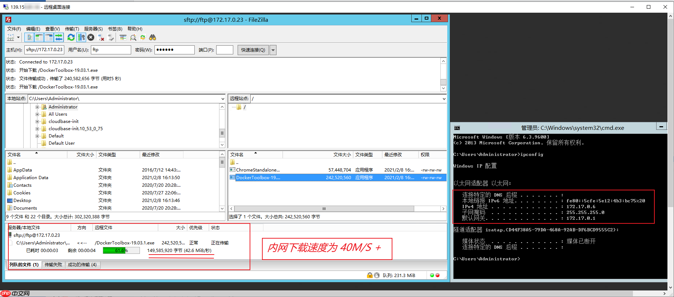Expand the Administrator folder in local tree
The image size is (674, 297).
click(37, 107)
